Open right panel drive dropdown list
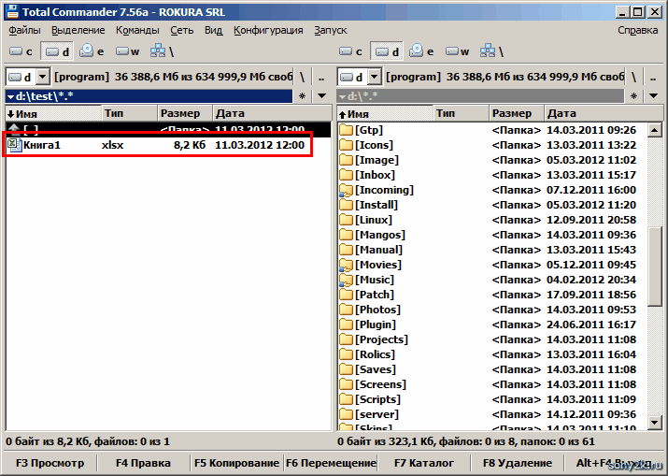 (x=374, y=78)
